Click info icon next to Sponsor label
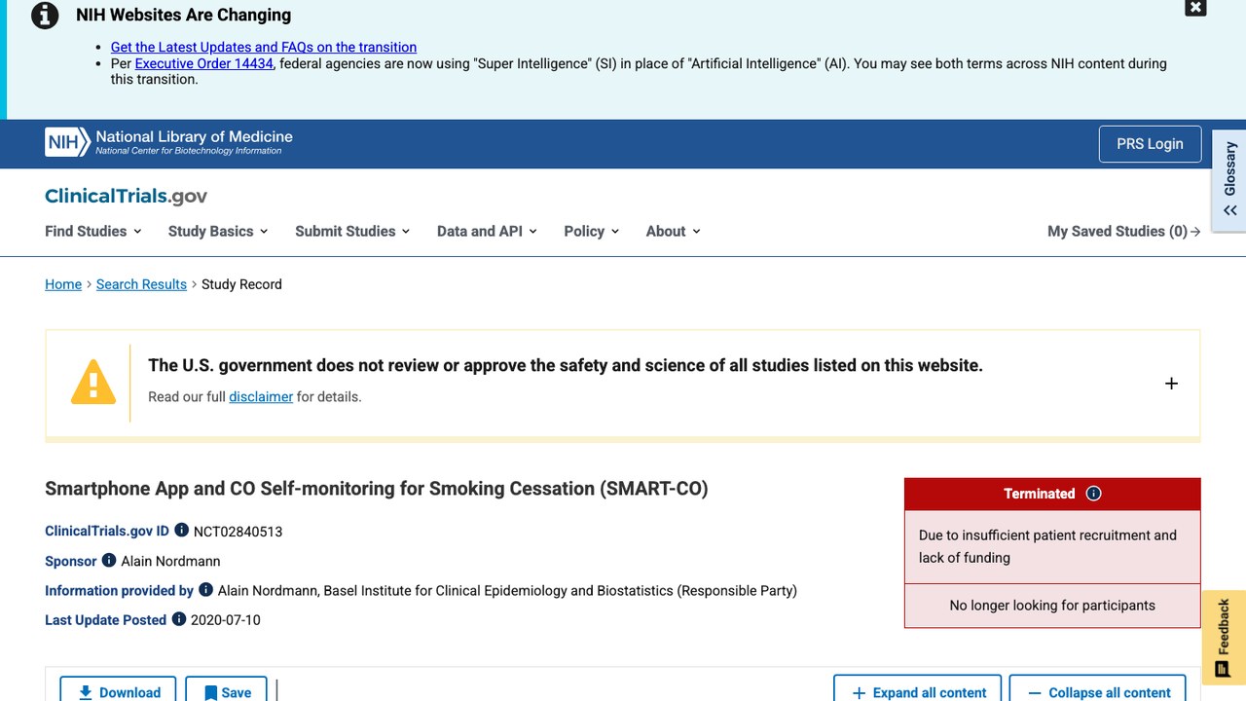 (109, 561)
